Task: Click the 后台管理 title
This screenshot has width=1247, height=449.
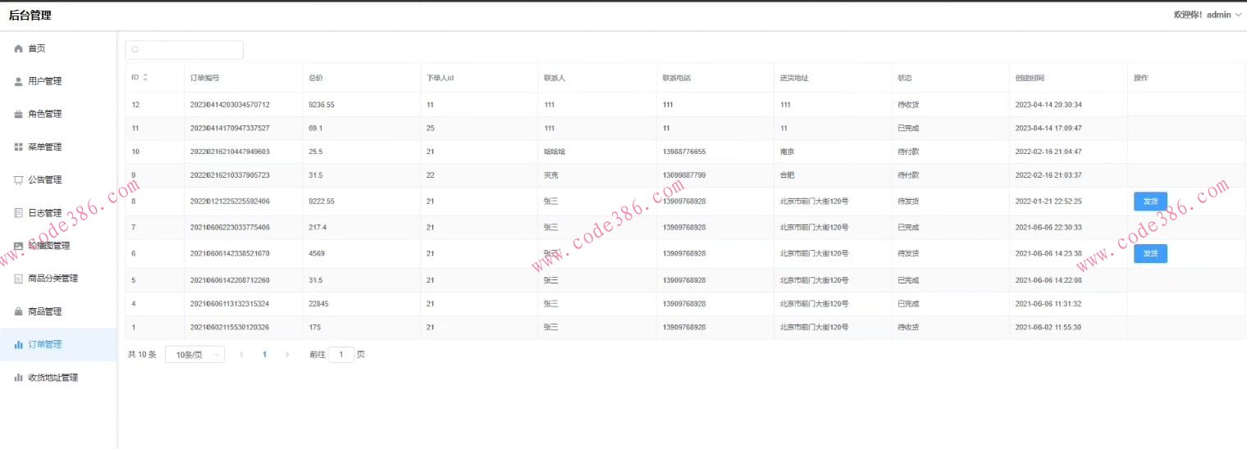Action: click(x=30, y=15)
